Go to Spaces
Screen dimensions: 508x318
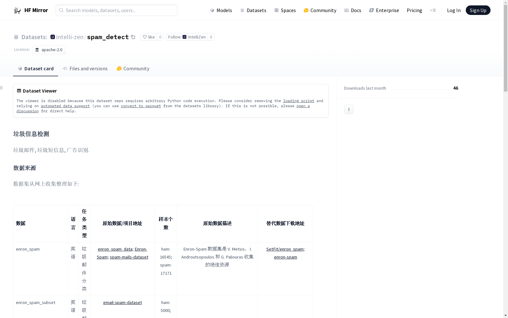pos(285,10)
